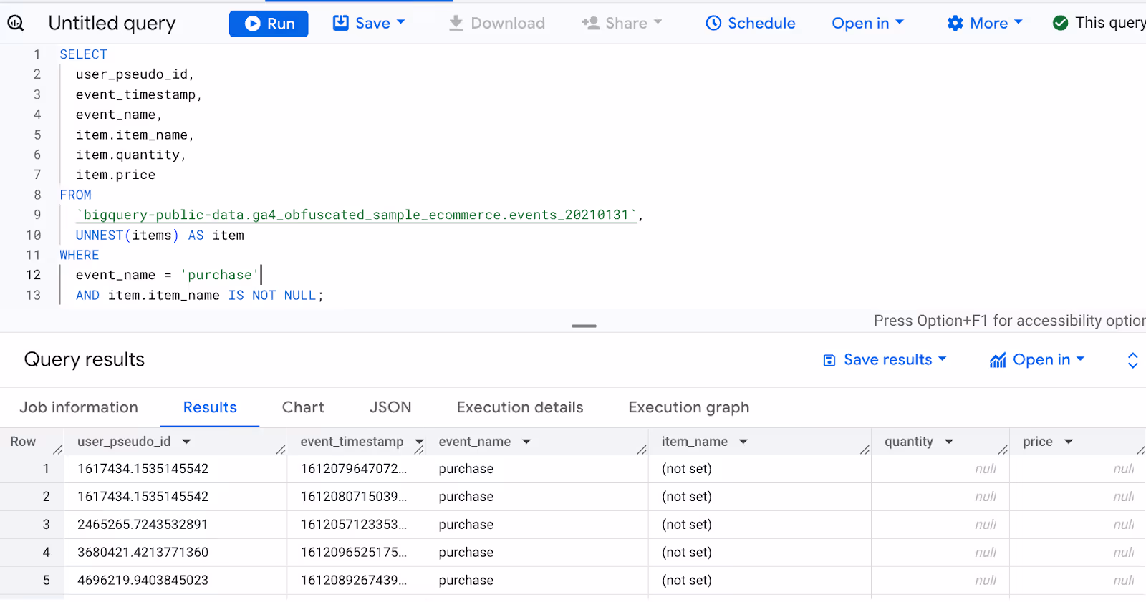This screenshot has height=602, width=1146.
Task: Click the query magnifier icon beside Untitled query
Action: (16, 24)
